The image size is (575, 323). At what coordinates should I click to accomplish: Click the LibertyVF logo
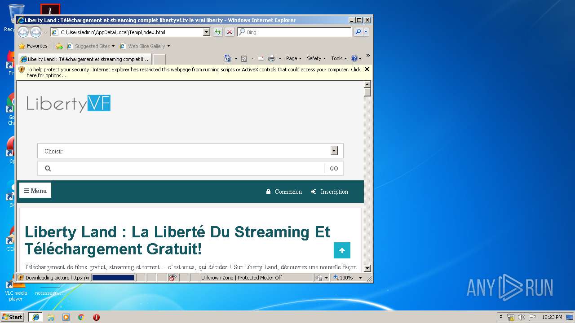point(68,104)
